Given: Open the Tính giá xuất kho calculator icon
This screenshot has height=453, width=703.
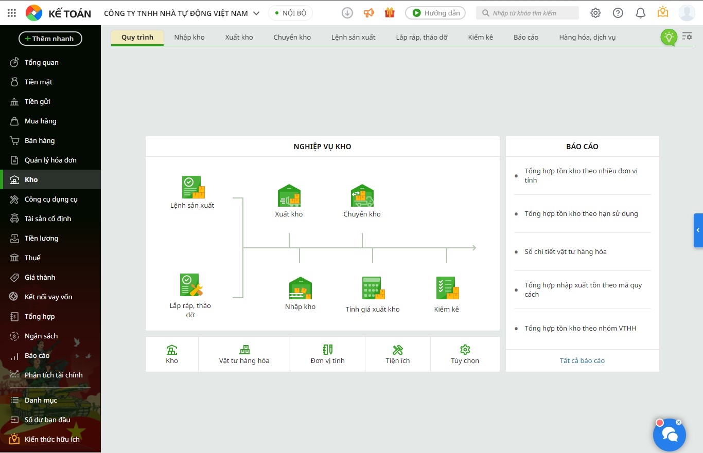Looking at the screenshot, I should [x=373, y=288].
